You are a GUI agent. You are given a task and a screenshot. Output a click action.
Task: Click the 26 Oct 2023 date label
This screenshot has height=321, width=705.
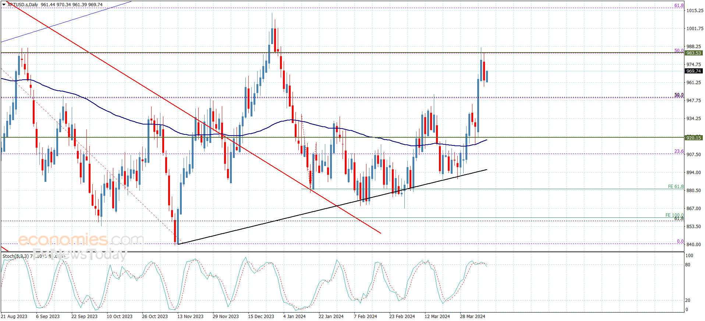click(x=155, y=317)
